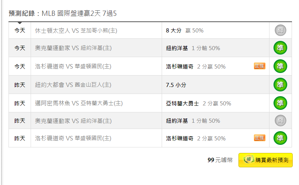Click the small triangle marker under heading
Screen dimensions: 299x185
click(20, 23)
